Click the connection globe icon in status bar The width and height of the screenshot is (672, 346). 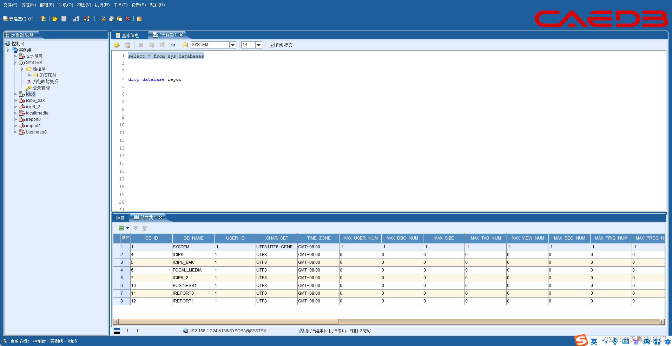click(186, 331)
